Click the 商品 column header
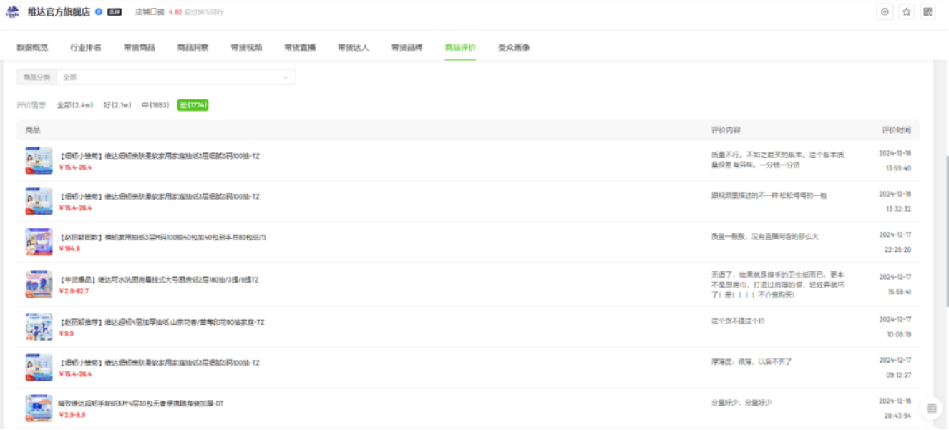The height and width of the screenshot is (430, 949). coord(33,130)
